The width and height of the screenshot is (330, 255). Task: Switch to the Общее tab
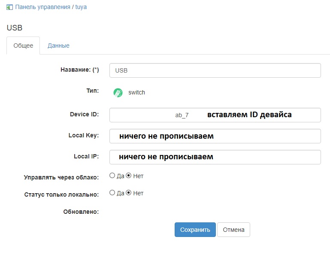tap(23, 46)
